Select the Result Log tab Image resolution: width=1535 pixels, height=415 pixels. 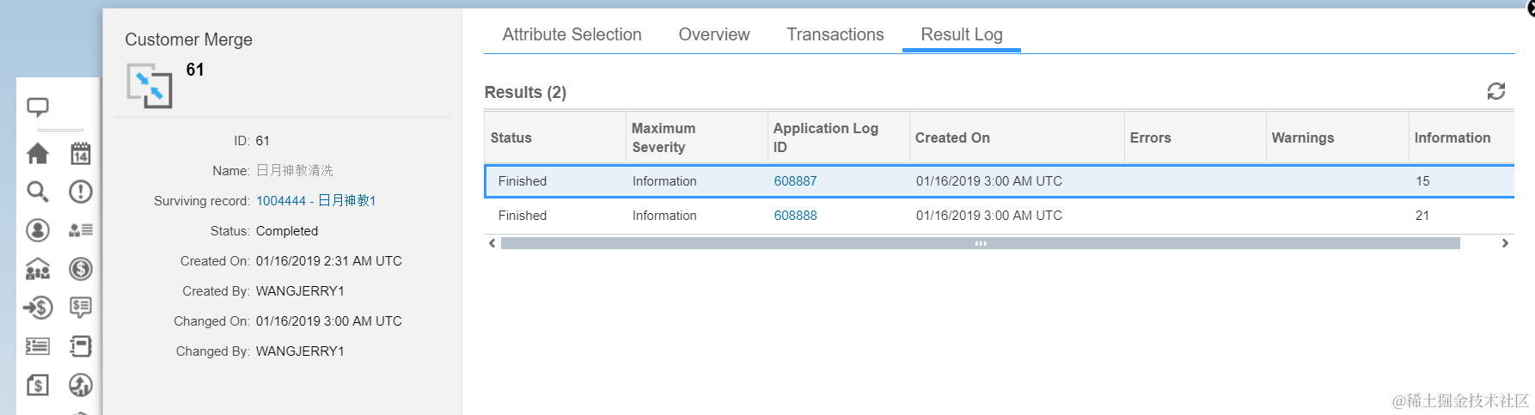(962, 34)
